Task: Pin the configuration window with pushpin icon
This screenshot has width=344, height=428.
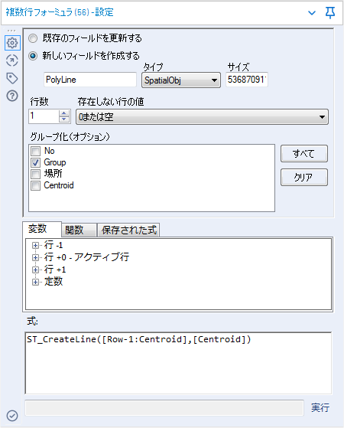Action: point(330,12)
